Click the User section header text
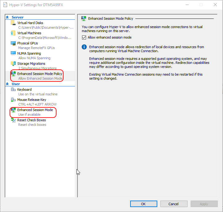223x212 pixels. click(16, 84)
